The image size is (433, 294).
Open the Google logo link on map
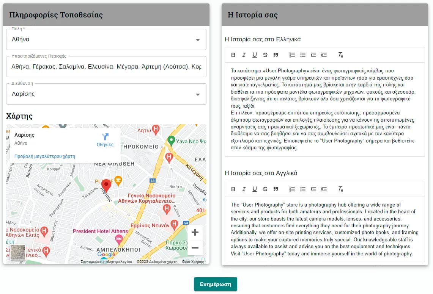click(106, 254)
